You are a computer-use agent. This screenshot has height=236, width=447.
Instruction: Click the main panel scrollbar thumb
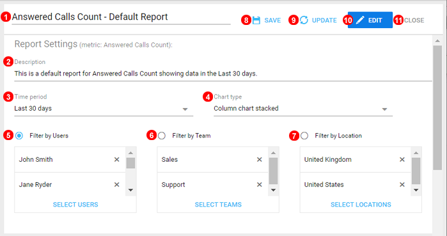pyautogui.click(x=437, y=107)
